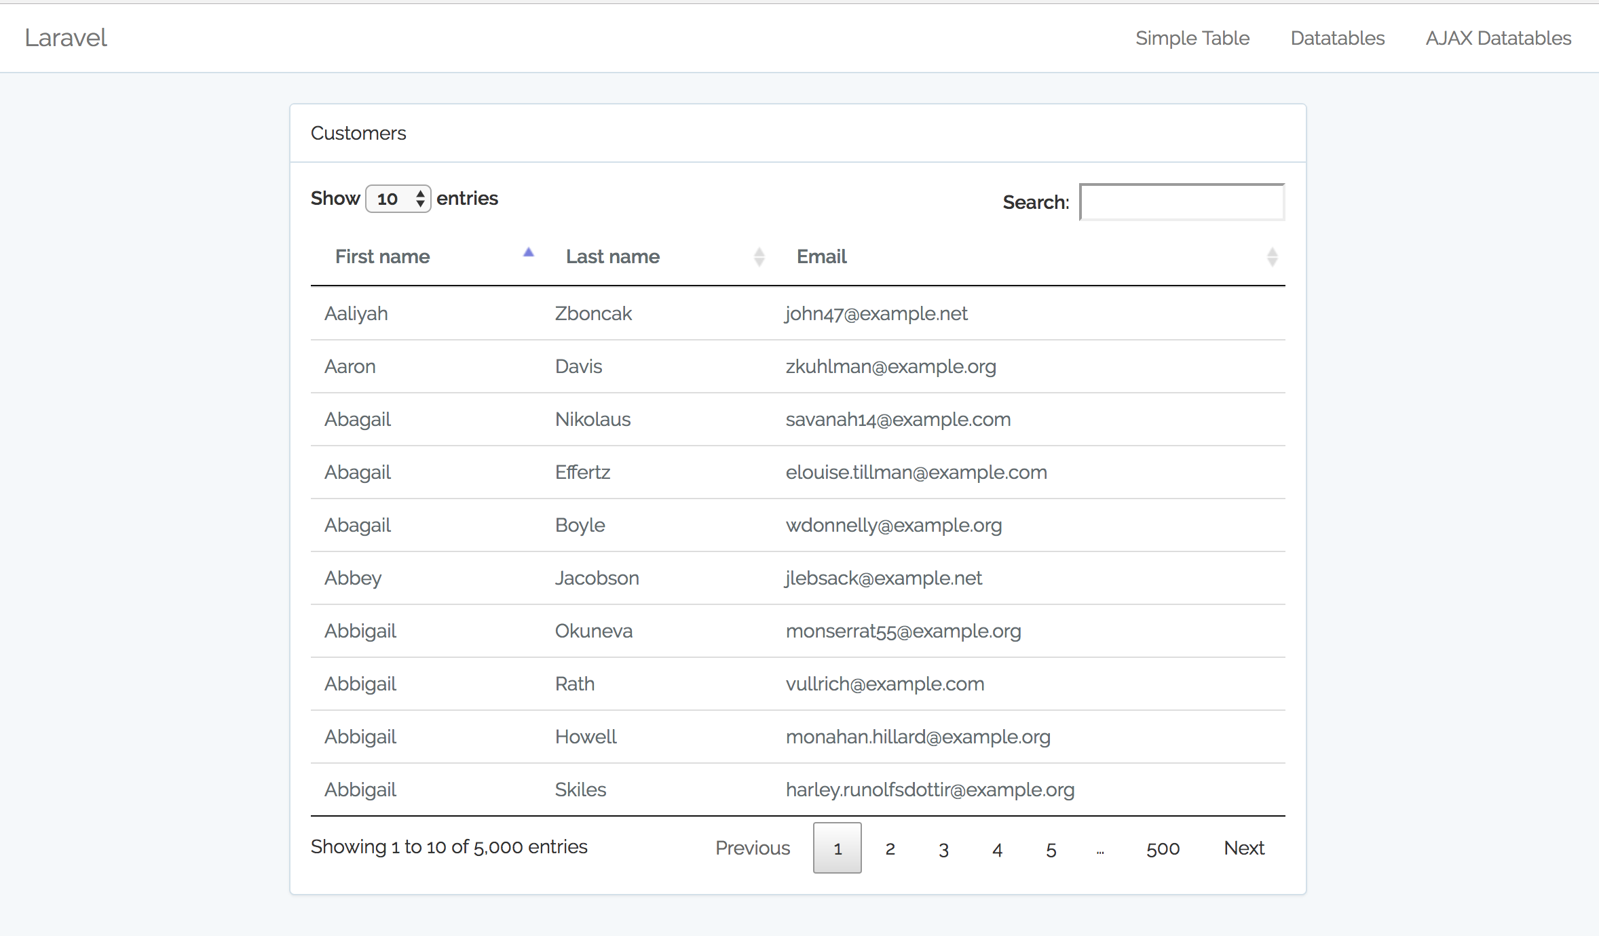Click the Last name sort arrows icon
This screenshot has width=1599, height=936.
pyautogui.click(x=759, y=257)
